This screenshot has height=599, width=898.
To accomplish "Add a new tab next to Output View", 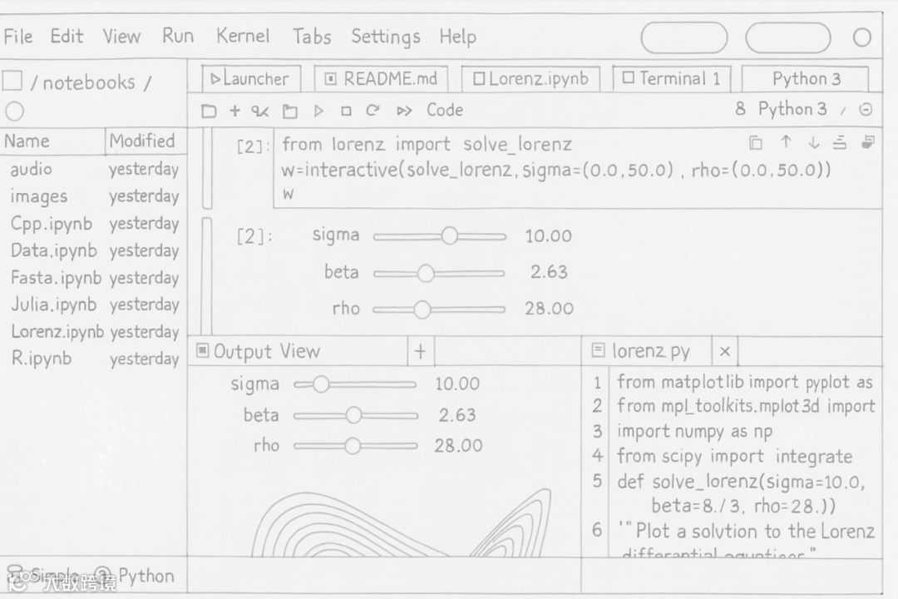I will pos(421,351).
